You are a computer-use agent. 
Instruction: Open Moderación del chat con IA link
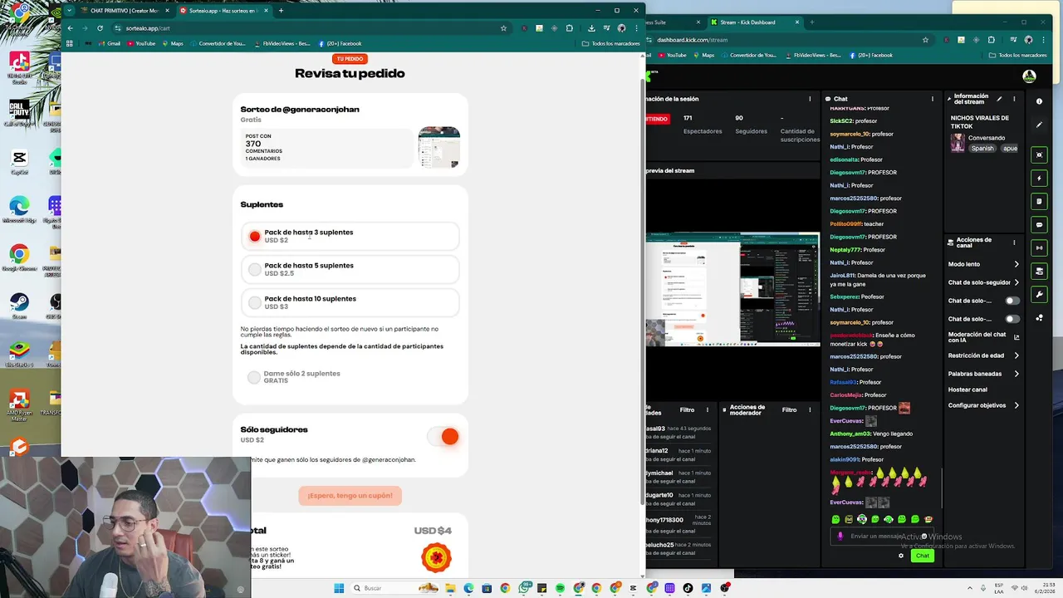tap(983, 337)
